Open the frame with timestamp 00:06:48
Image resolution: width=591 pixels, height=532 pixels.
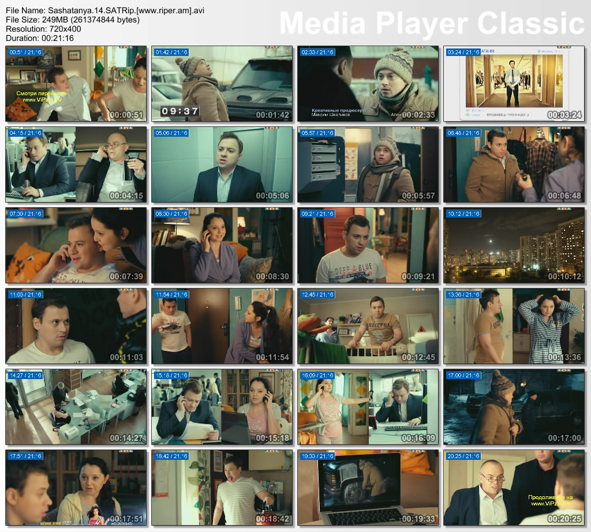pyautogui.click(x=514, y=164)
